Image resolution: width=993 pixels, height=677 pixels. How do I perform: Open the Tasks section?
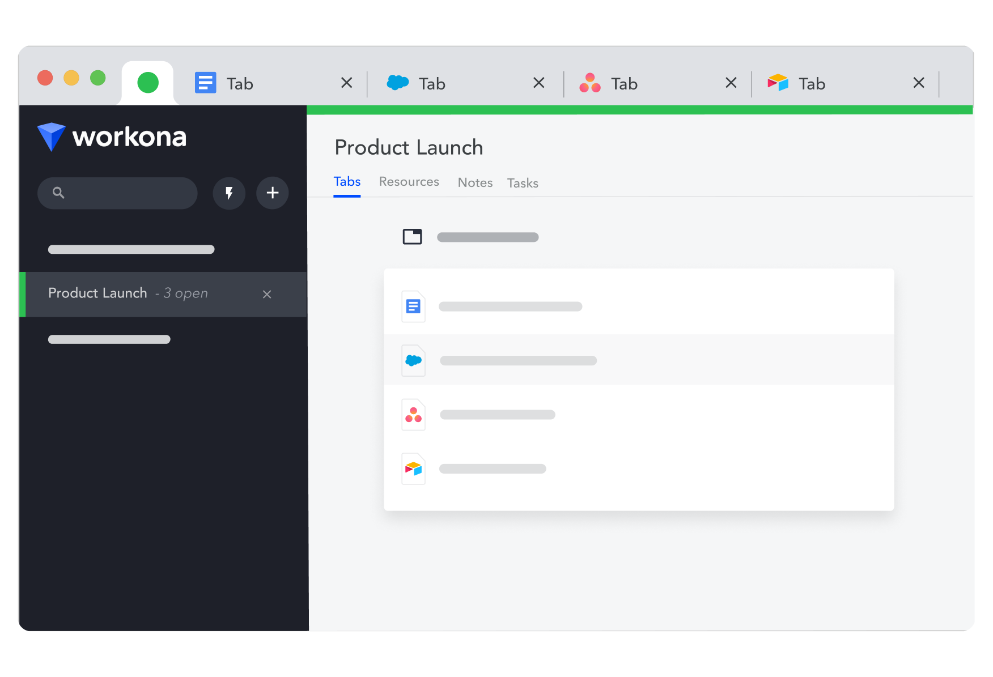point(523,183)
